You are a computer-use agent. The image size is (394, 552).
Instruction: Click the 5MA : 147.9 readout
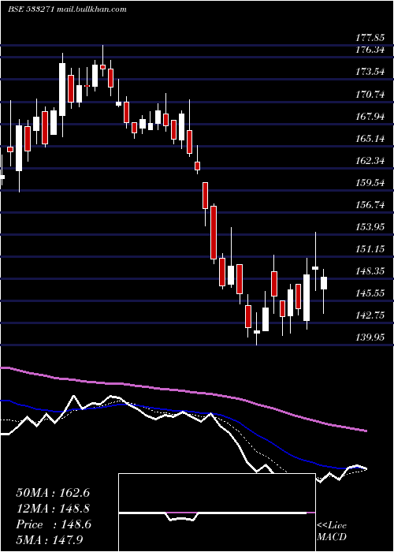click(50, 539)
